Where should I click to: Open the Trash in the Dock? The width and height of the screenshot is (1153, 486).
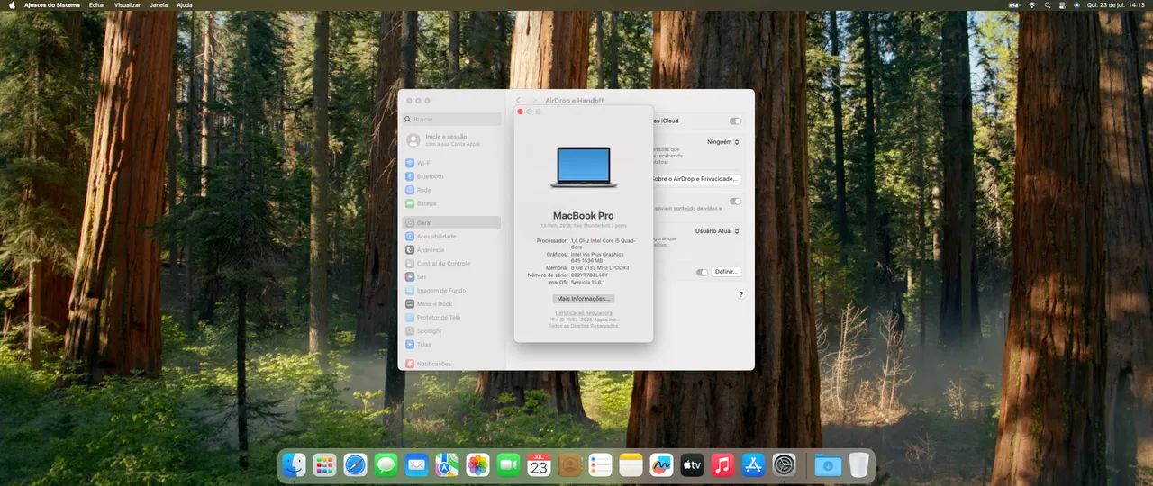pos(858,464)
